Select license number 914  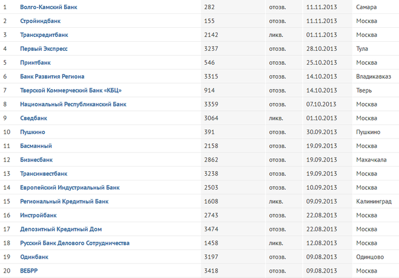pos(209,90)
